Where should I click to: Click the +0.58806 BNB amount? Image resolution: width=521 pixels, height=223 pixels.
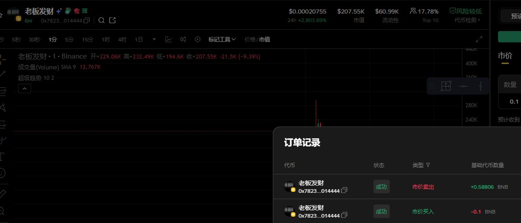[x=489, y=187]
